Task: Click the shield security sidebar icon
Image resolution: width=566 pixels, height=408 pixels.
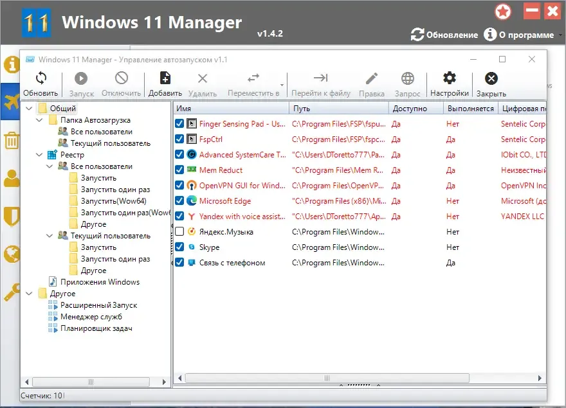Action: pos(12,216)
